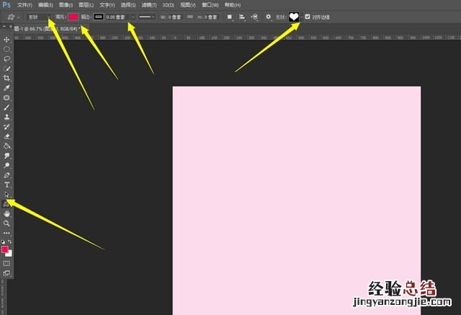Image resolution: width=461 pixels, height=315 pixels.
Task: Pick the Eyedropper tool
Action: tap(7, 87)
